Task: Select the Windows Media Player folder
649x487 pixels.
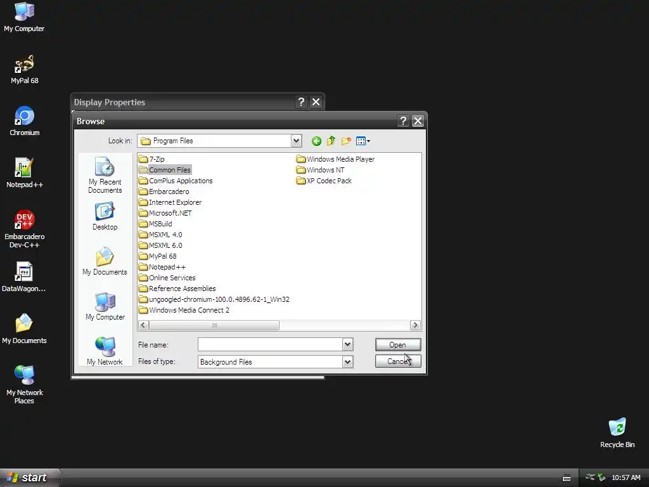Action: (x=335, y=159)
